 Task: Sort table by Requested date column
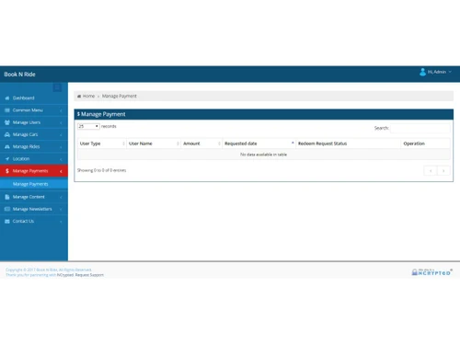pyautogui.click(x=259, y=144)
